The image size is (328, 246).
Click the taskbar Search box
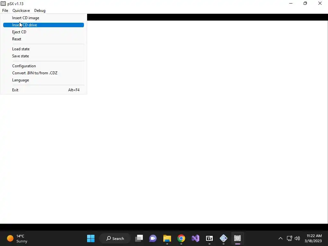tap(115, 238)
